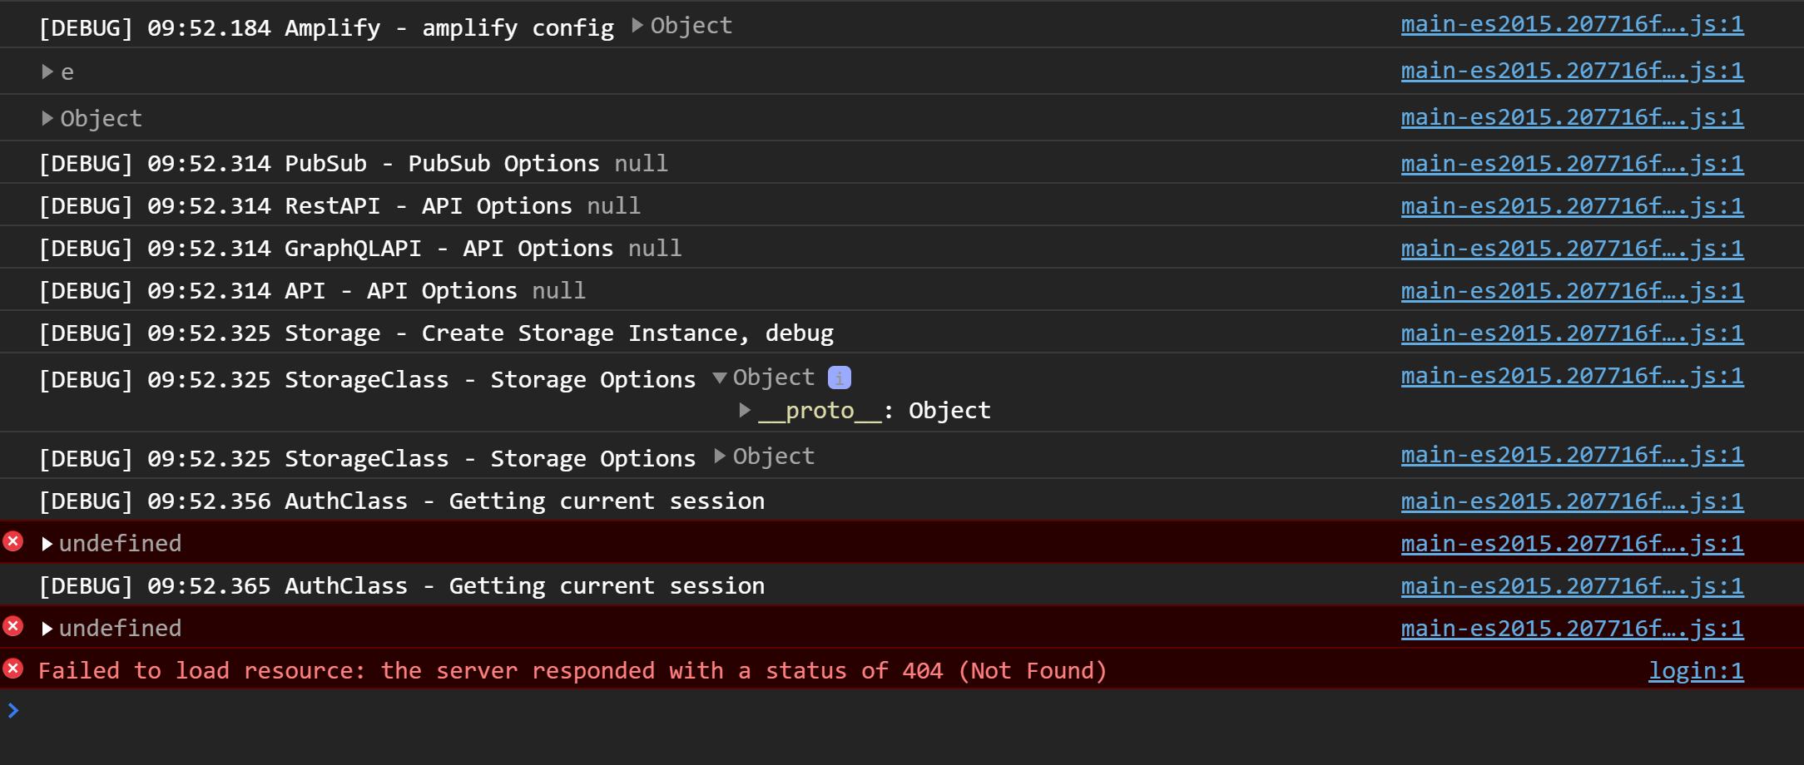Open the login:1 source link

pyautogui.click(x=1696, y=671)
